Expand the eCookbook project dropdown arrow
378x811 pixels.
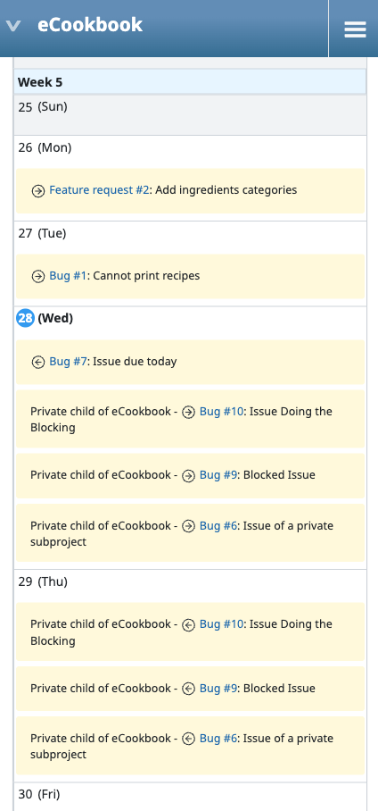coord(12,26)
